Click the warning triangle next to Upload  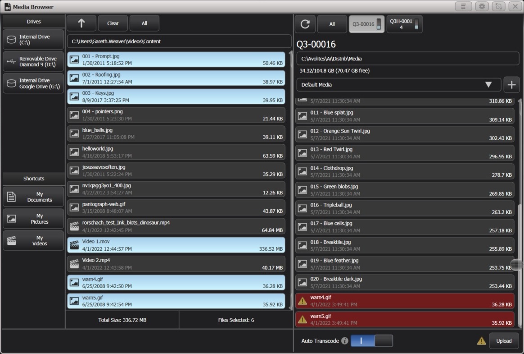[x=481, y=341]
